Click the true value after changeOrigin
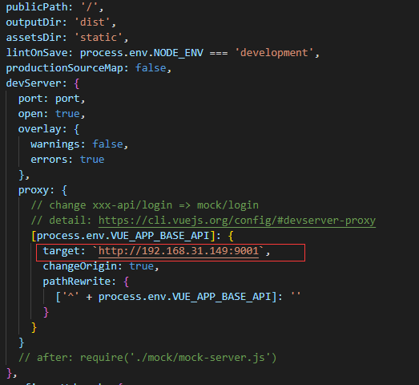Image resolution: width=419 pixels, height=385 pixels. pos(142,266)
